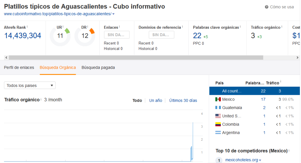Open the Cómo se usa help icon
The width and height of the screenshot is (301, 163).
point(266,7)
